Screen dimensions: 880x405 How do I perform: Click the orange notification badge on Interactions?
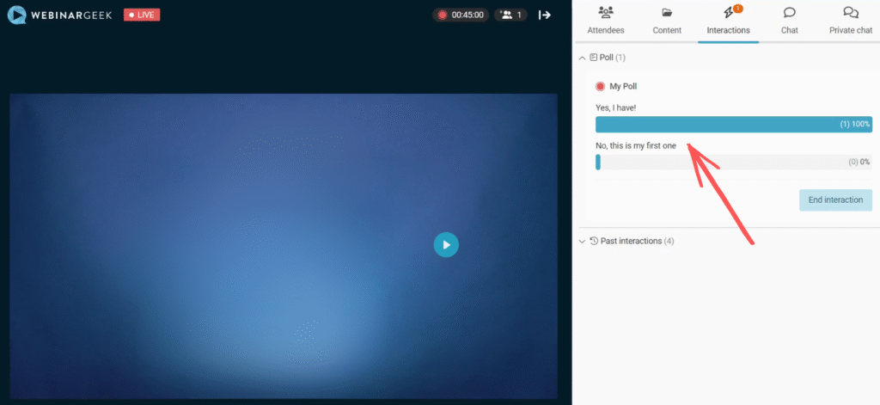coord(738,9)
